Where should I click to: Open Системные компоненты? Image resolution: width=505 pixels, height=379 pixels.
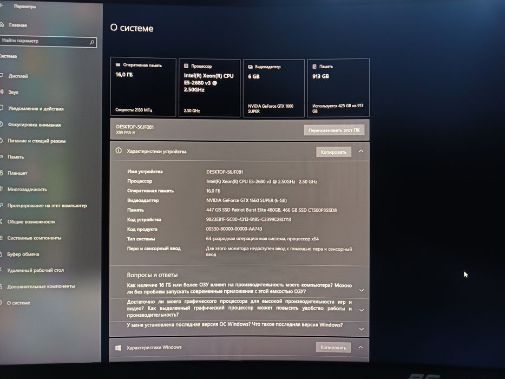click(x=34, y=238)
